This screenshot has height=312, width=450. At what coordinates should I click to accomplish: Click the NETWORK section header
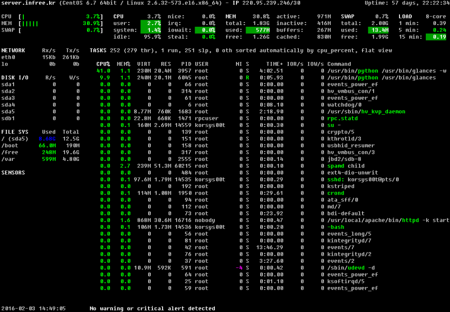click(x=13, y=51)
